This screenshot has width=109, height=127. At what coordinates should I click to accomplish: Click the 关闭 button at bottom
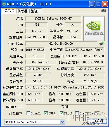tap(97, 121)
